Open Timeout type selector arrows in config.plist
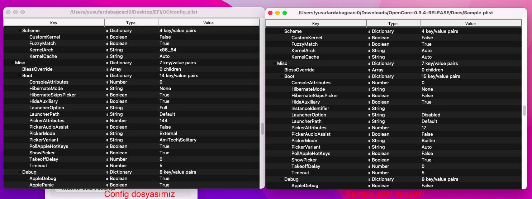 pos(107,166)
